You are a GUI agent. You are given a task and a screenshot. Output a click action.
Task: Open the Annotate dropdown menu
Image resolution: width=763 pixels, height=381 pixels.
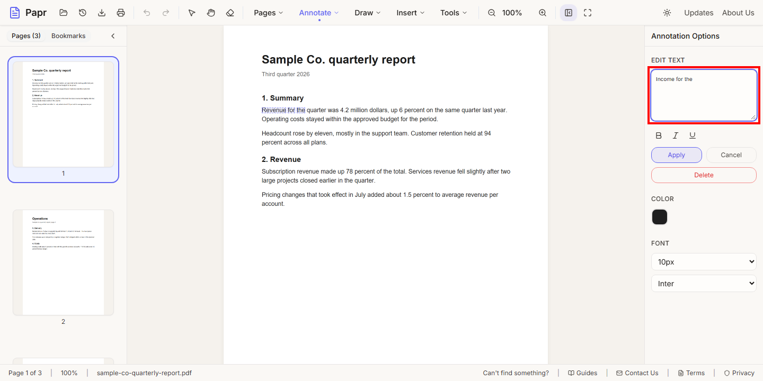[319, 13]
